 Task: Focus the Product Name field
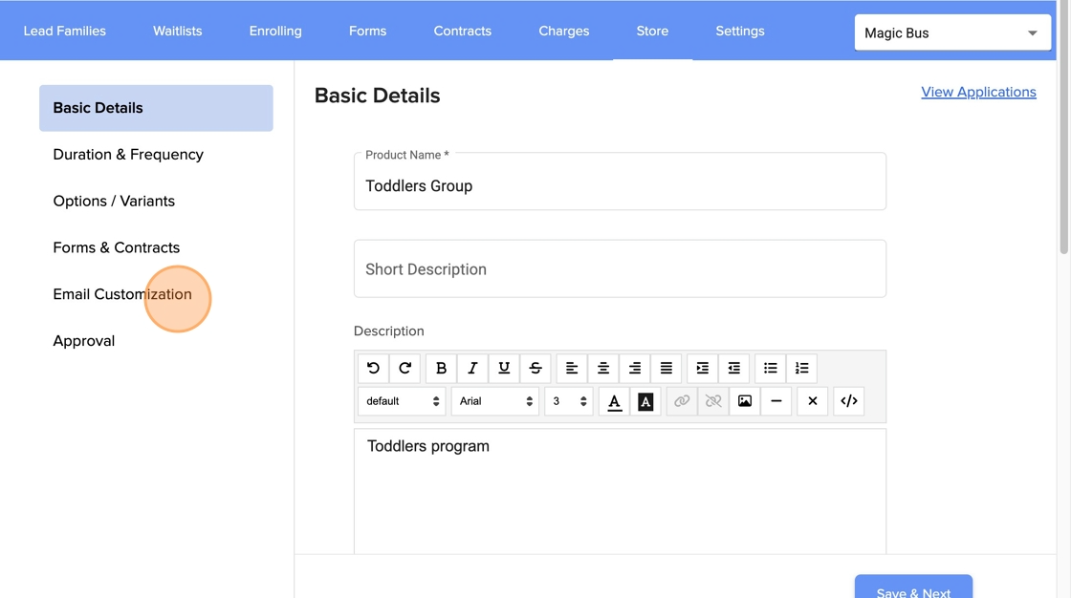click(x=621, y=182)
